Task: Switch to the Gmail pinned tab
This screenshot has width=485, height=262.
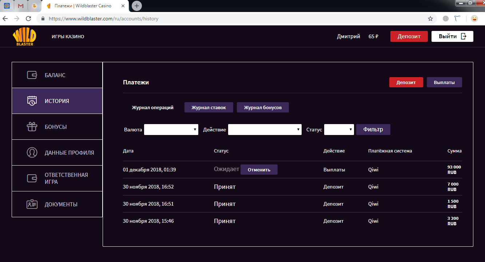Action: point(21,6)
